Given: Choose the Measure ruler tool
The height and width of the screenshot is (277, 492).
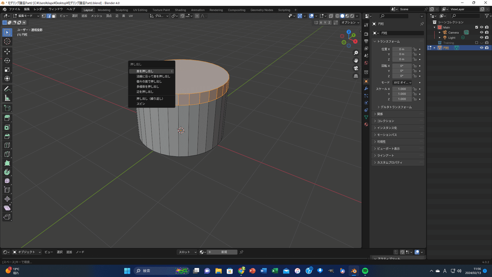Looking at the screenshot, I should coord(7,98).
